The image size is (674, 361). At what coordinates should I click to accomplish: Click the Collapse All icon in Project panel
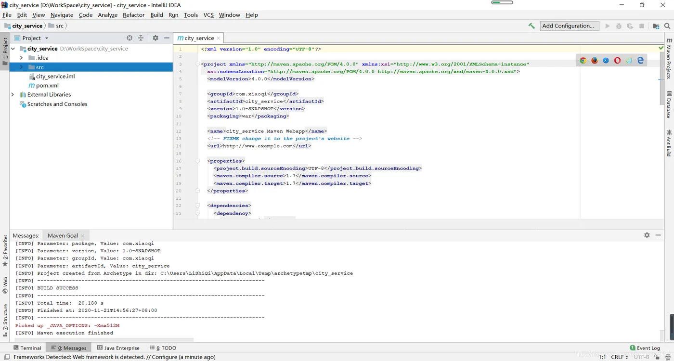[141, 38]
